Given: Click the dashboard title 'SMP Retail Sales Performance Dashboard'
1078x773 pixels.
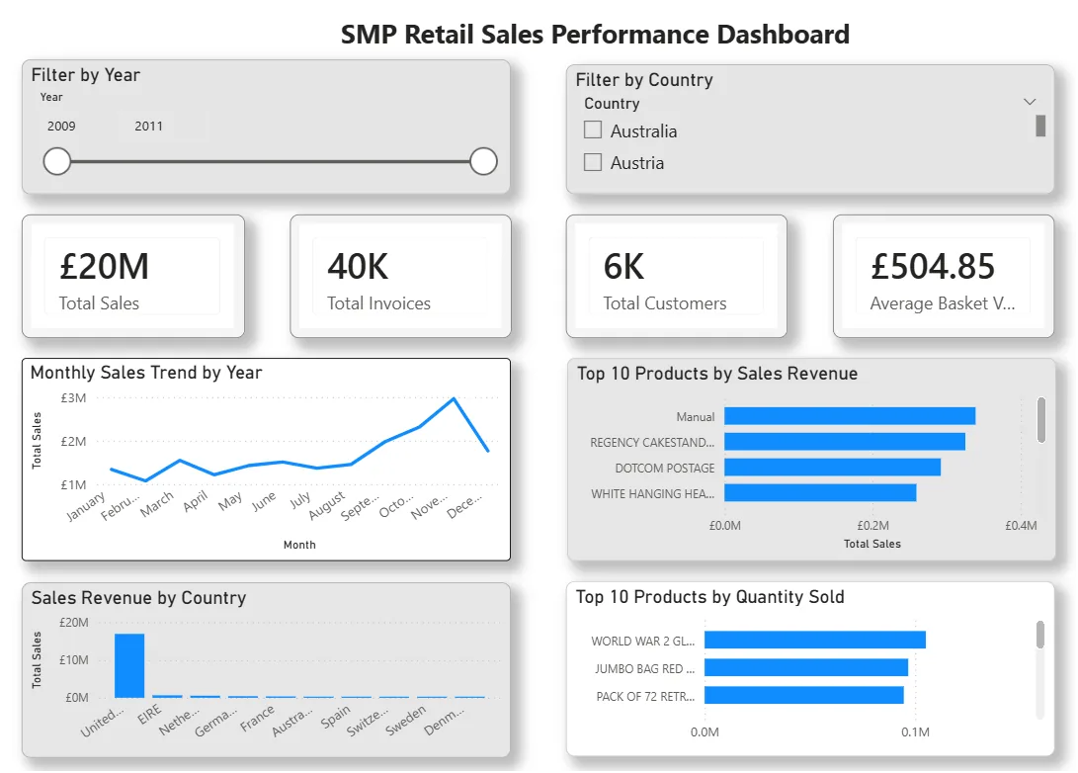Looking at the screenshot, I should coord(596,35).
